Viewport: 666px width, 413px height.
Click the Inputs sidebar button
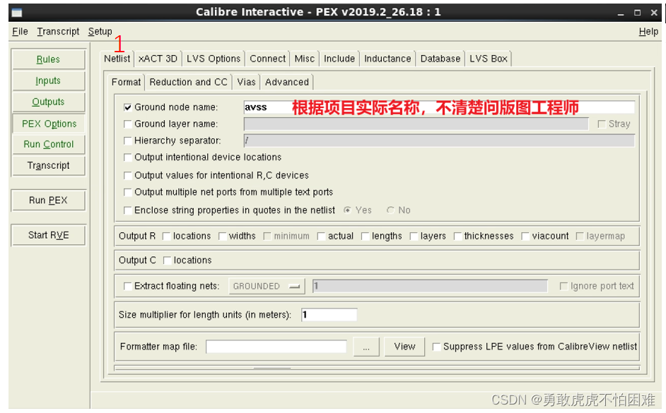48,80
